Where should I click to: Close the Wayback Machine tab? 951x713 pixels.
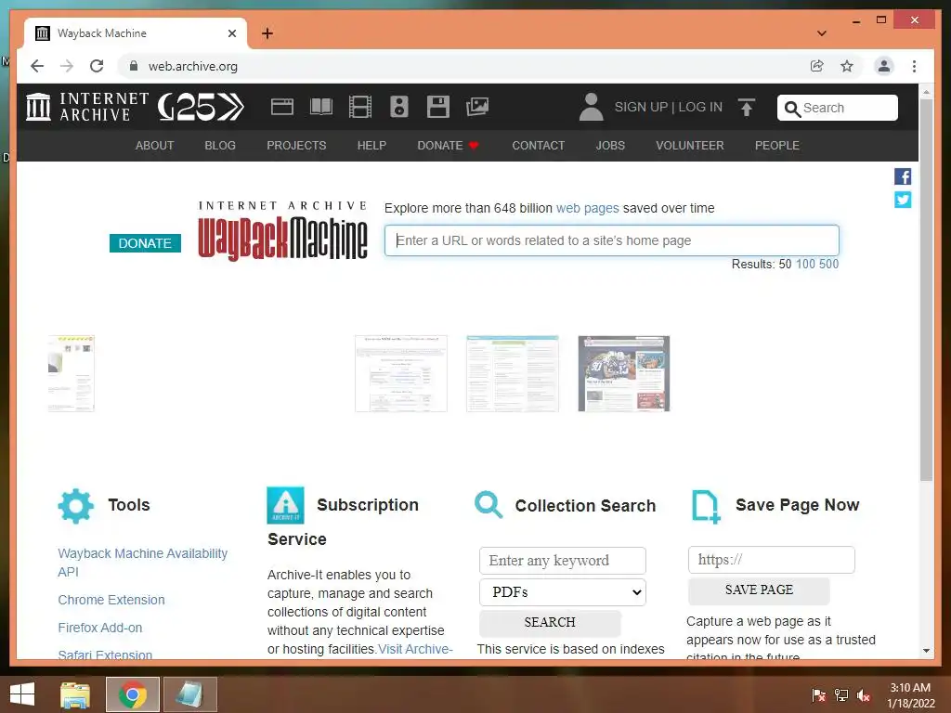(x=231, y=33)
